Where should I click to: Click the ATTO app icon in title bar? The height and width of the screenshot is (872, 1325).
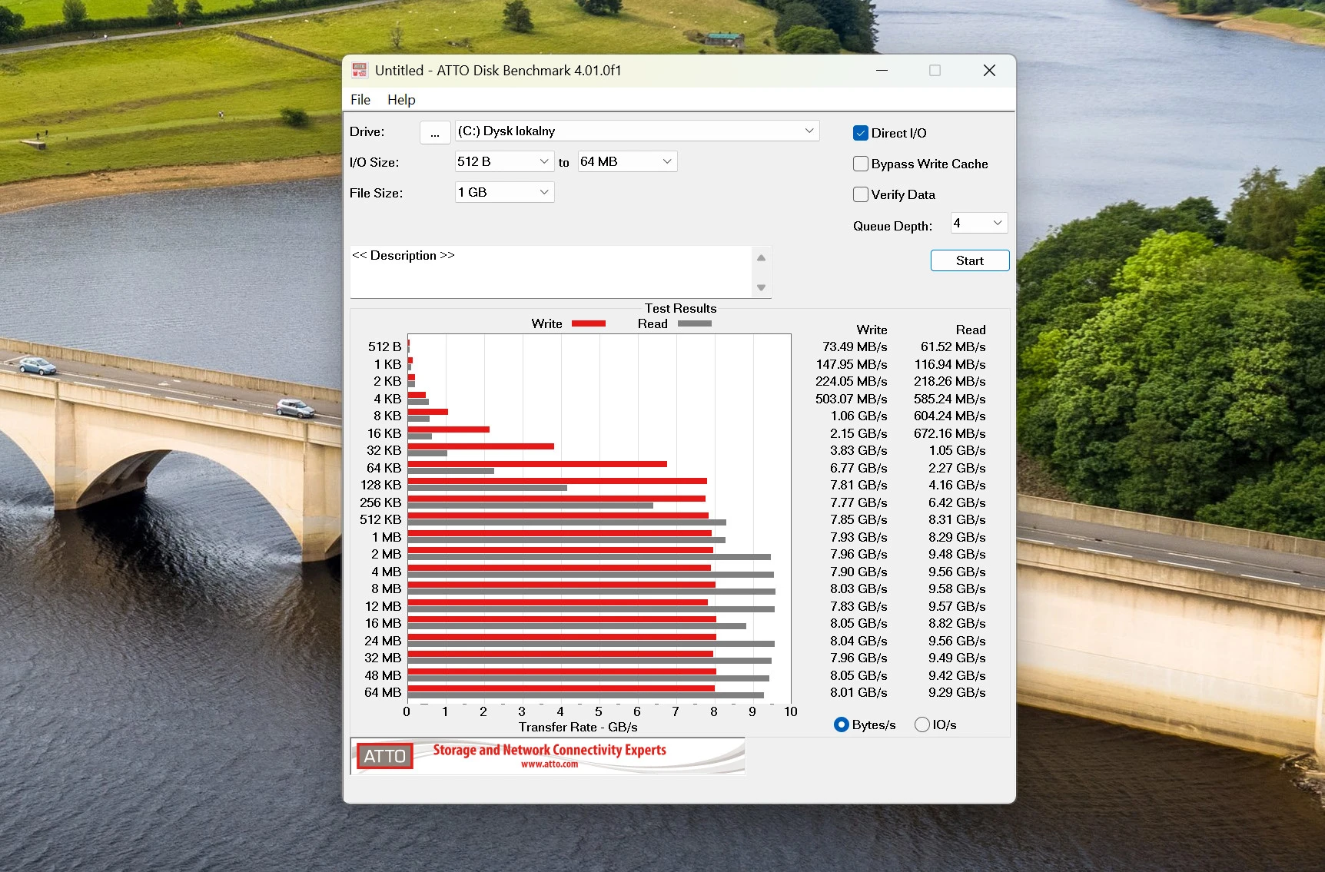(x=359, y=71)
